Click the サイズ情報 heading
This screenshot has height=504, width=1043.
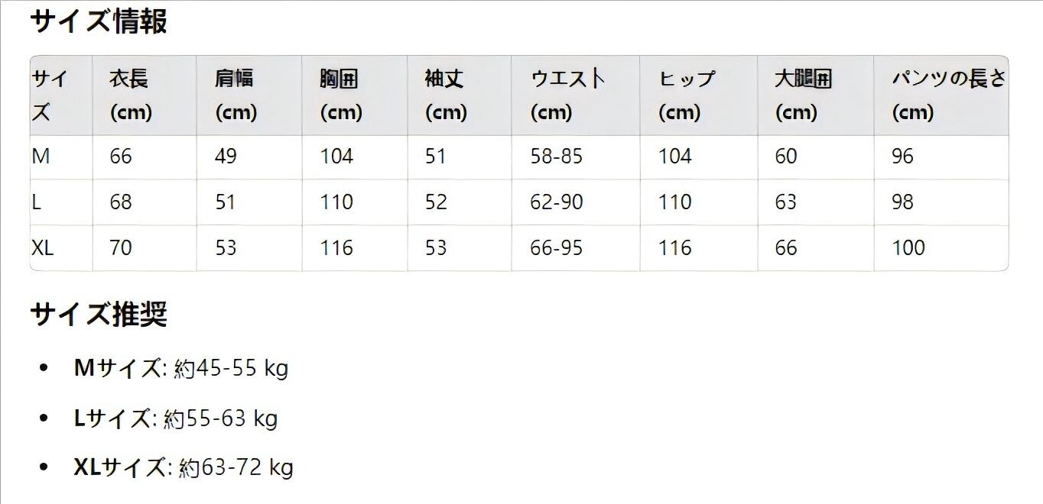tap(98, 21)
